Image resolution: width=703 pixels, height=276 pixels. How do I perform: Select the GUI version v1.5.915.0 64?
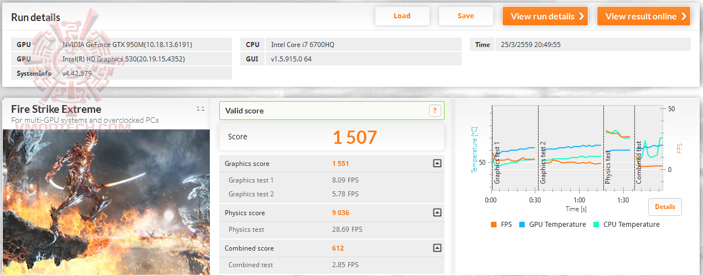(291, 59)
